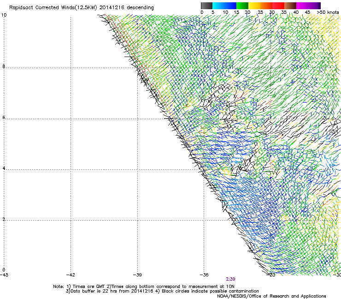Click longitude label '-39' on bottom axis
Screen dimensions: 341x299
tap(137, 275)
